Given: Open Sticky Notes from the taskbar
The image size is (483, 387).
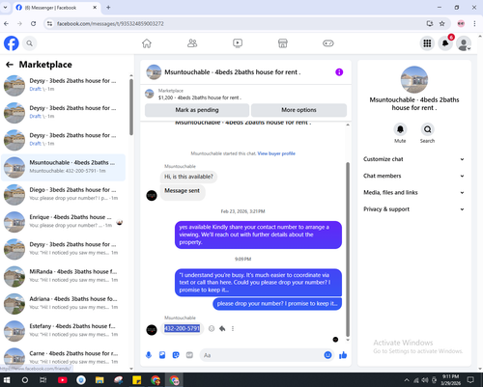Looking at the screenshot, I should click(137, 380).
